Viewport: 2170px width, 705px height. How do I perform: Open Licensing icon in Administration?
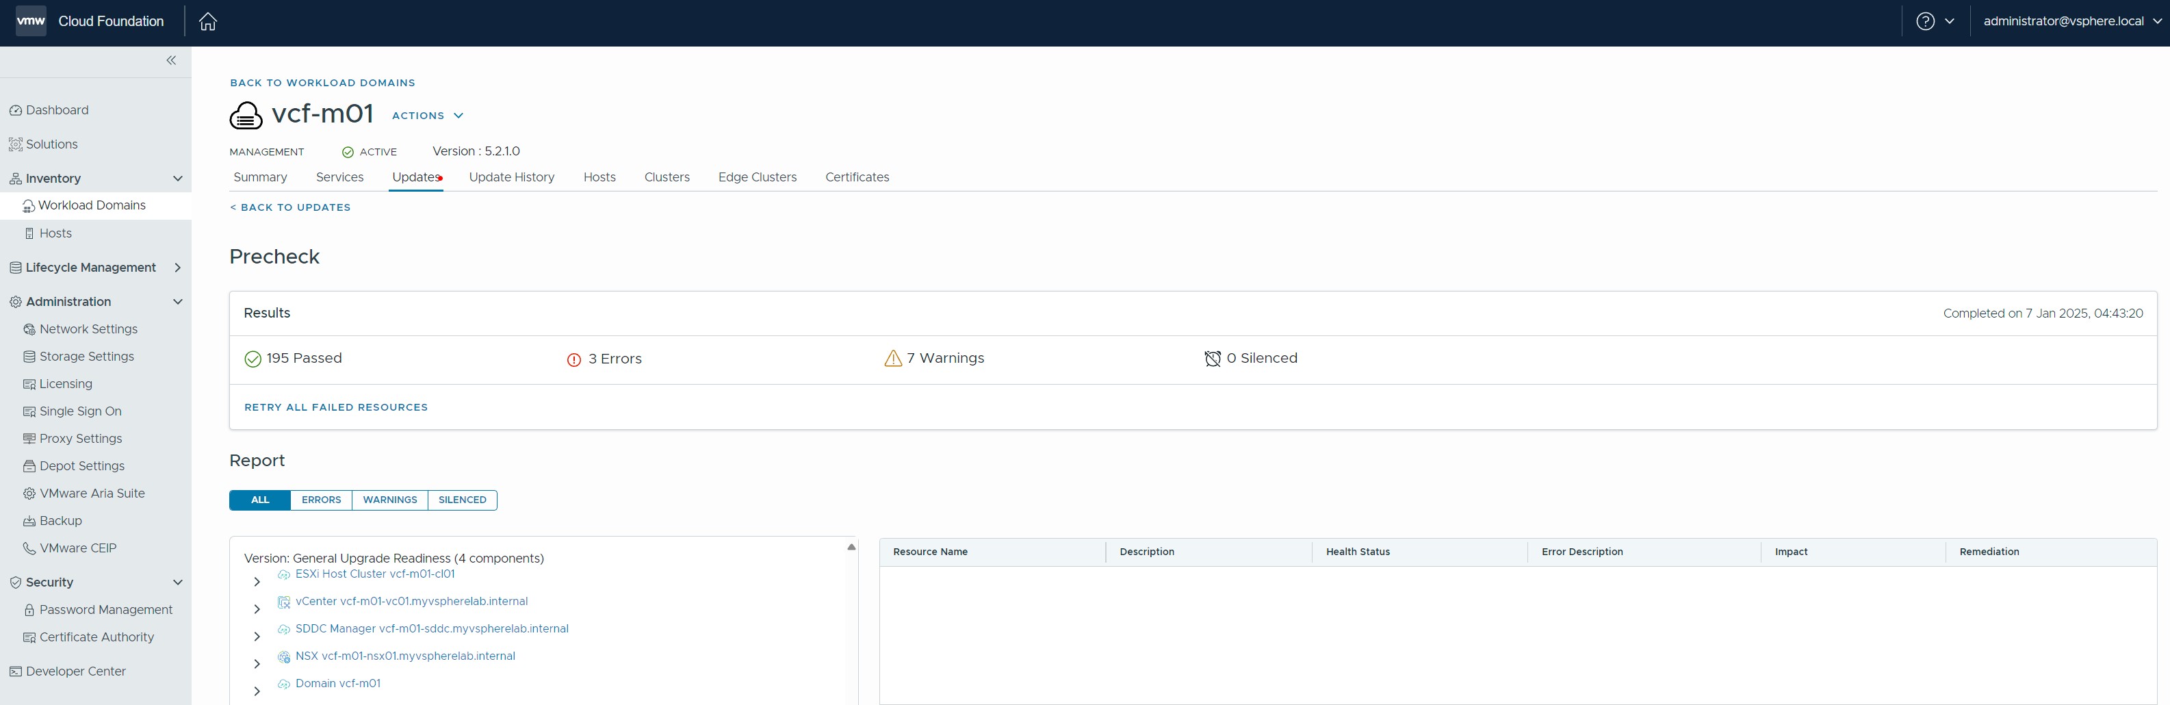point(29,384)
